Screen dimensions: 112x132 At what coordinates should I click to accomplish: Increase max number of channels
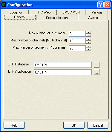click(88, 40)
